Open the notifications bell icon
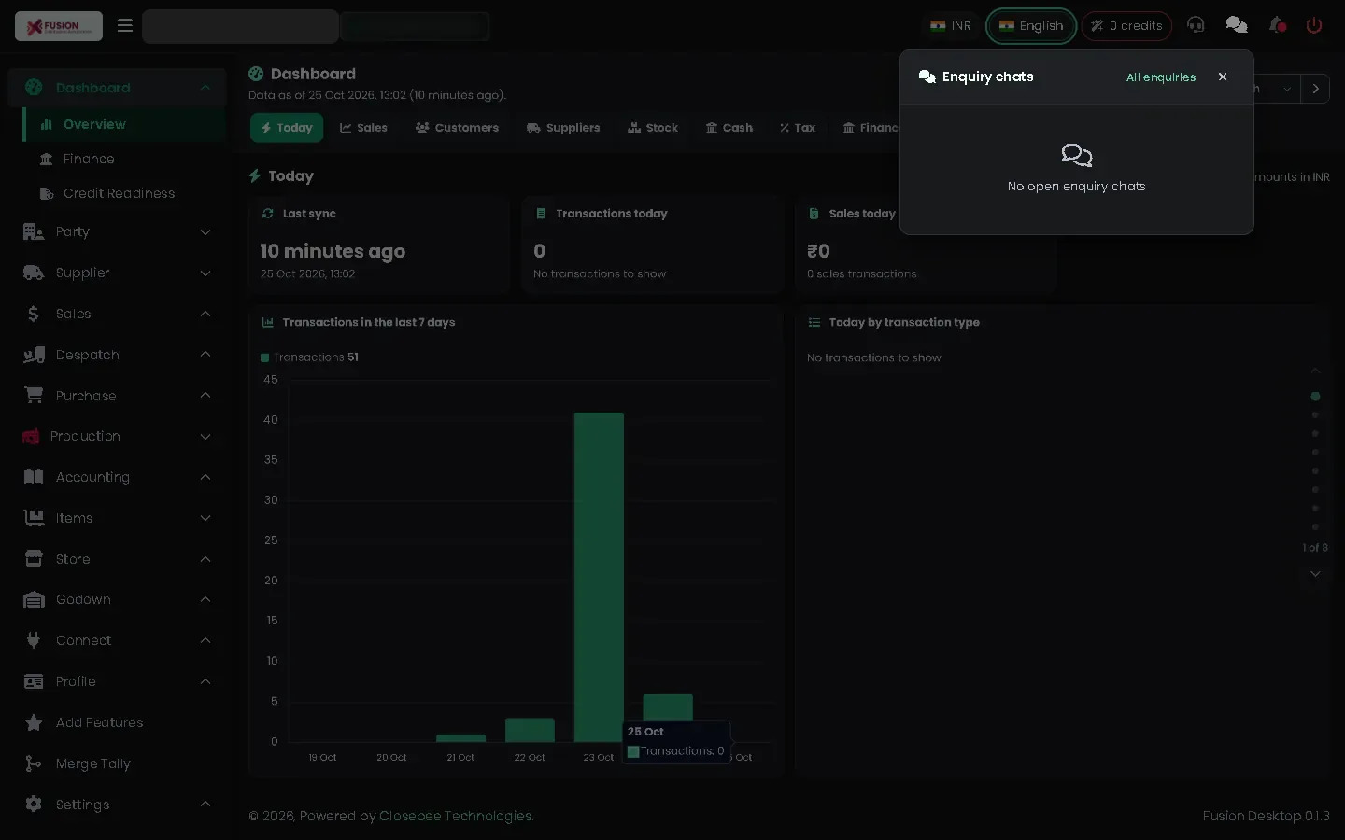1345x840 pixels. (1278, 25)
